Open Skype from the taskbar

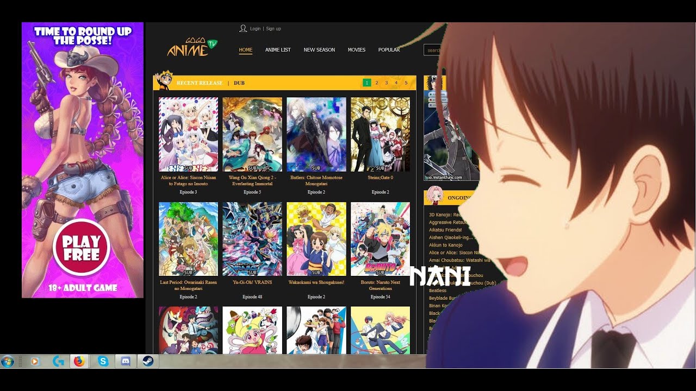point(103,361)
